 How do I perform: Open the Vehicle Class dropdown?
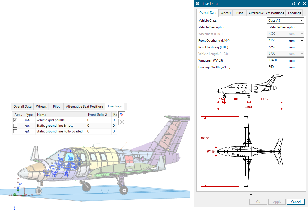pos(302,20)
